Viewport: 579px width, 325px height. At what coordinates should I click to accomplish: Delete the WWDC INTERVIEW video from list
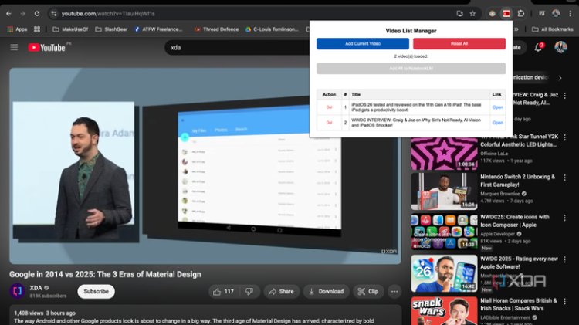click(x=329, y=123)
